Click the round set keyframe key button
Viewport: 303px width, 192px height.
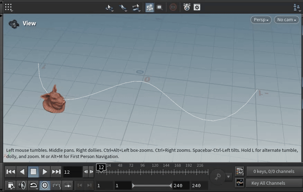[x=218, y=176]
